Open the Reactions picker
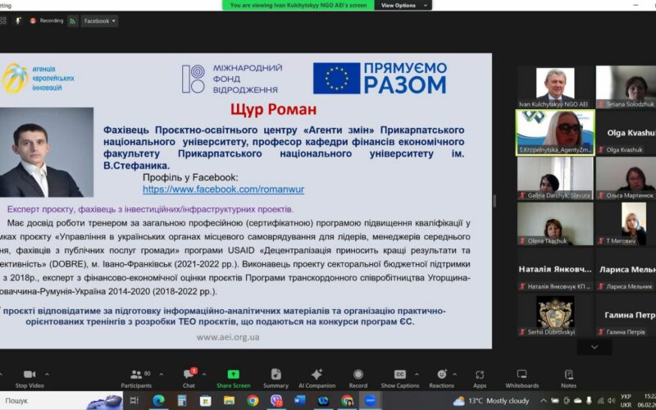This screenshot has height=410, width=656. coord(441,376)
